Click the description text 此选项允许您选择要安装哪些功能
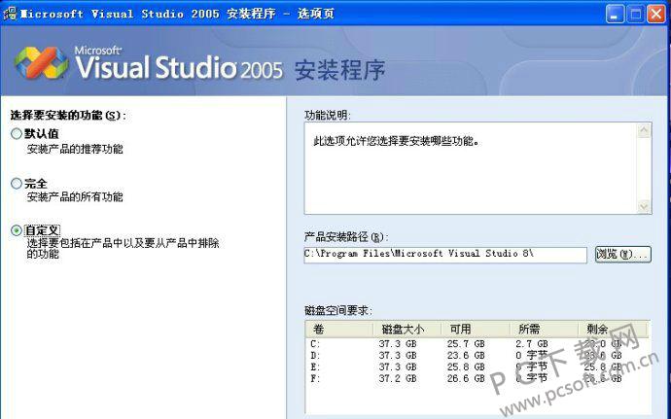Image resolution: width=671 pixels, height=419 pixels. tap(396, 141)
